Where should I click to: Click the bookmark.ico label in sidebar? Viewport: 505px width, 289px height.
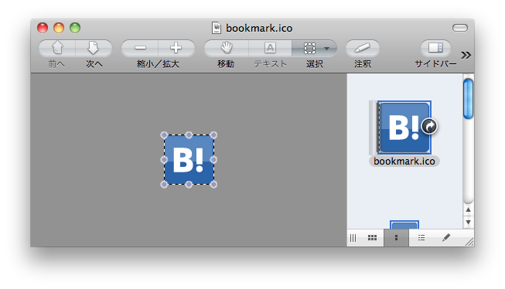pyautogui.click(x=404, y=161)
